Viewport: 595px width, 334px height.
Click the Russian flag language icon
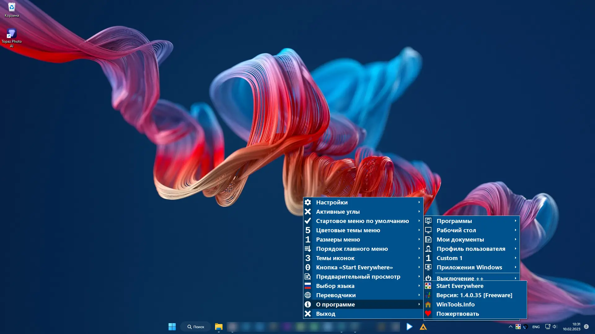point(308,286)
